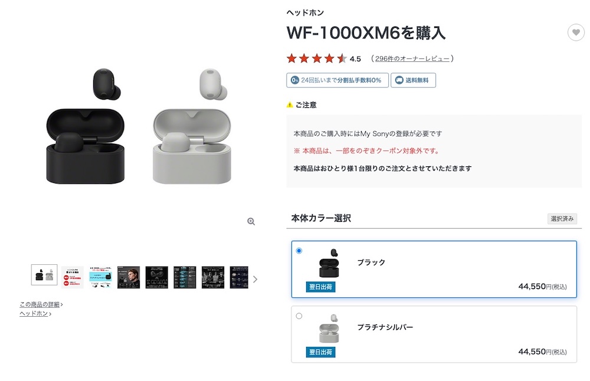Viewport: 590px width, 381px height.
Task: Select the third thumbnail with light blue banner
Action: click(100, 277)
